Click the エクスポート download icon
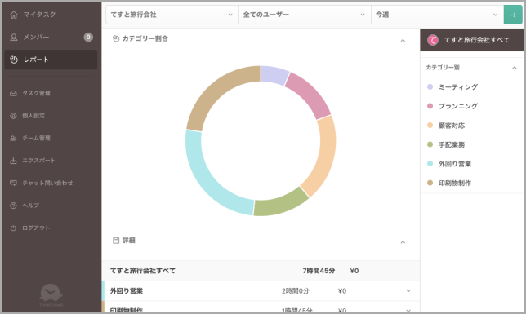Viewport: 526px width, 314px height. point(13,161)
